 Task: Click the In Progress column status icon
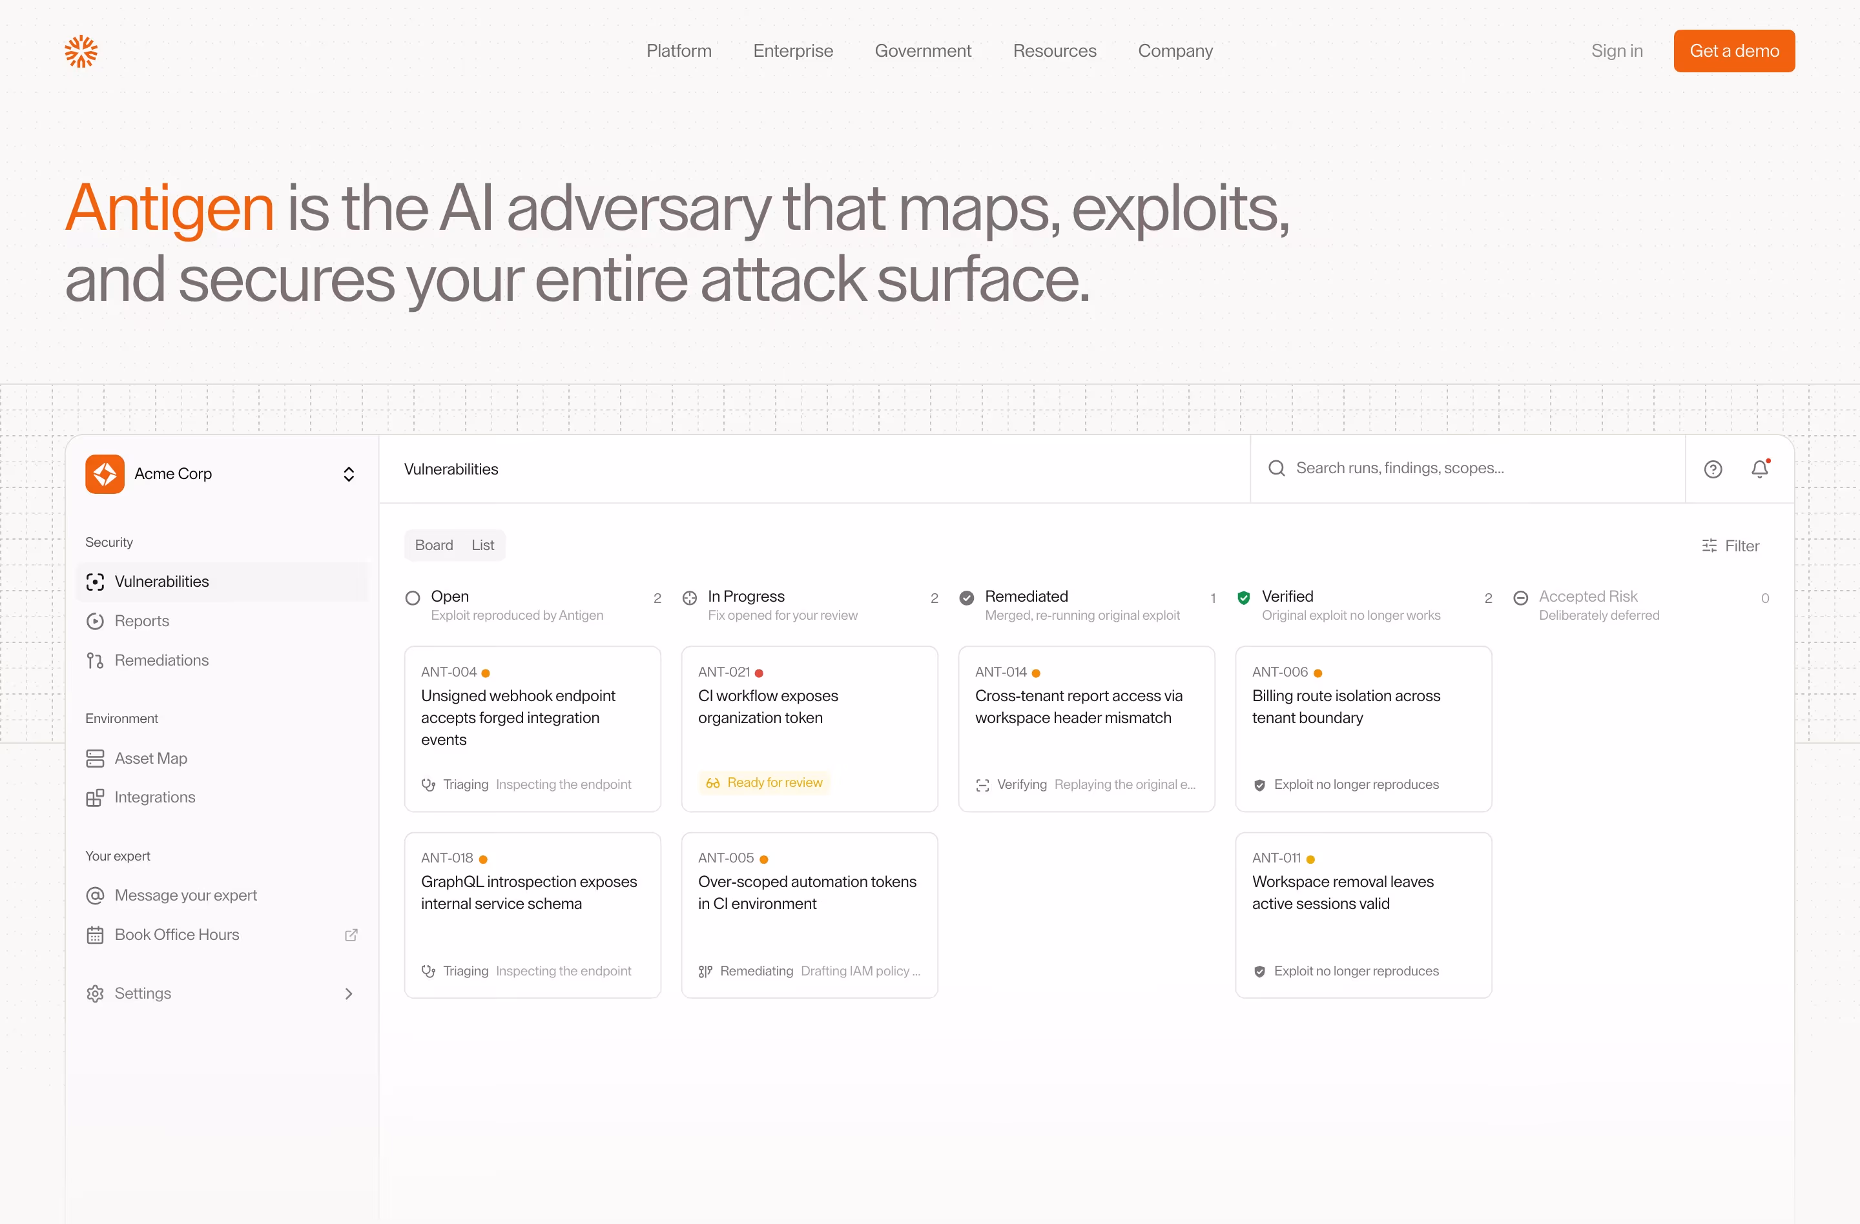tap(689, 598)
